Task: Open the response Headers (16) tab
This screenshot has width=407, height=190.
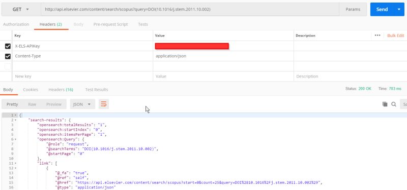Action: (x=61, y=90)
